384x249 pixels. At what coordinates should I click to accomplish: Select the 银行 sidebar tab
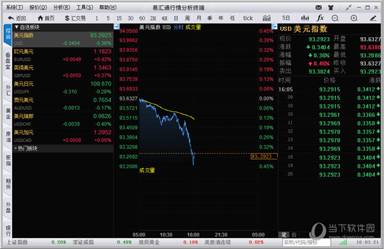click(8, 230)
